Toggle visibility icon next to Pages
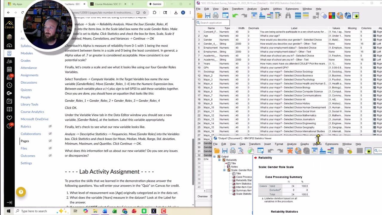 click(50, 141)
